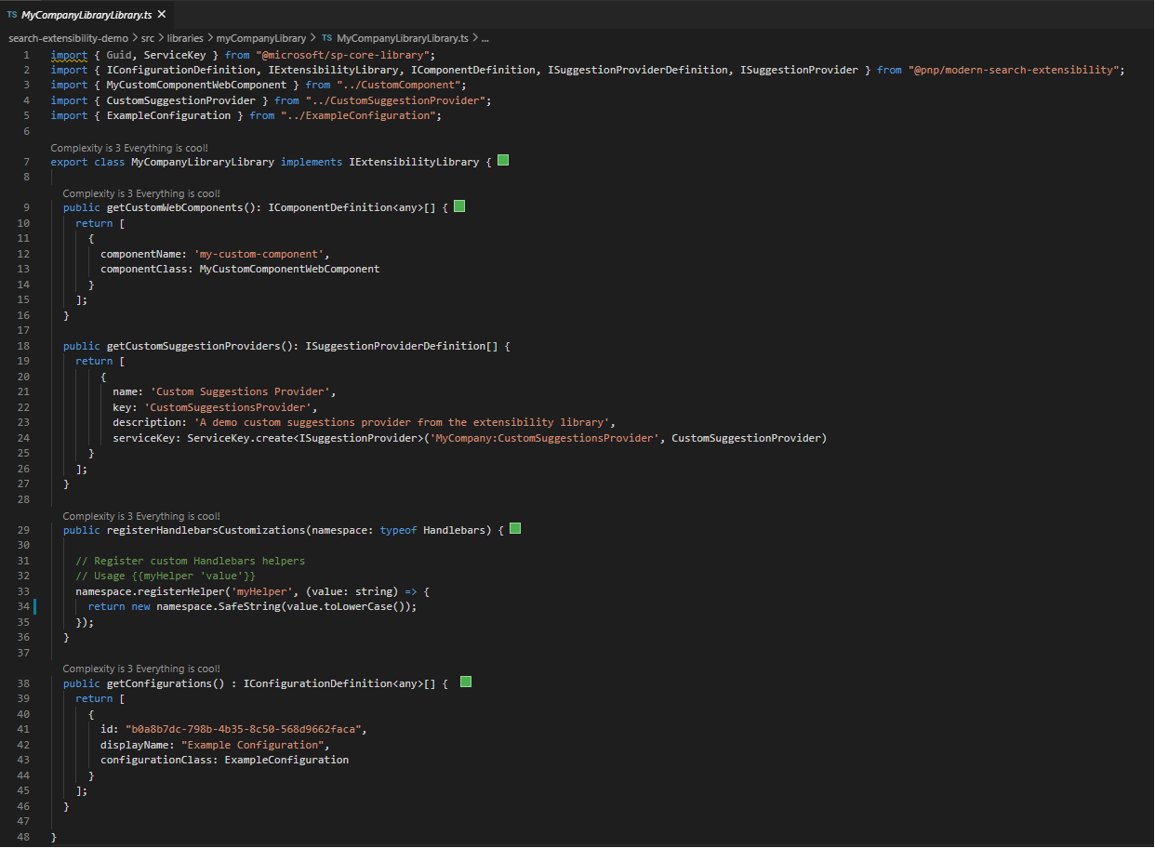Viewport: 1155px width, 848px height.
Task: Click the green indicator next to registerHandlebarsCustomizations
Action: [515, 527]
